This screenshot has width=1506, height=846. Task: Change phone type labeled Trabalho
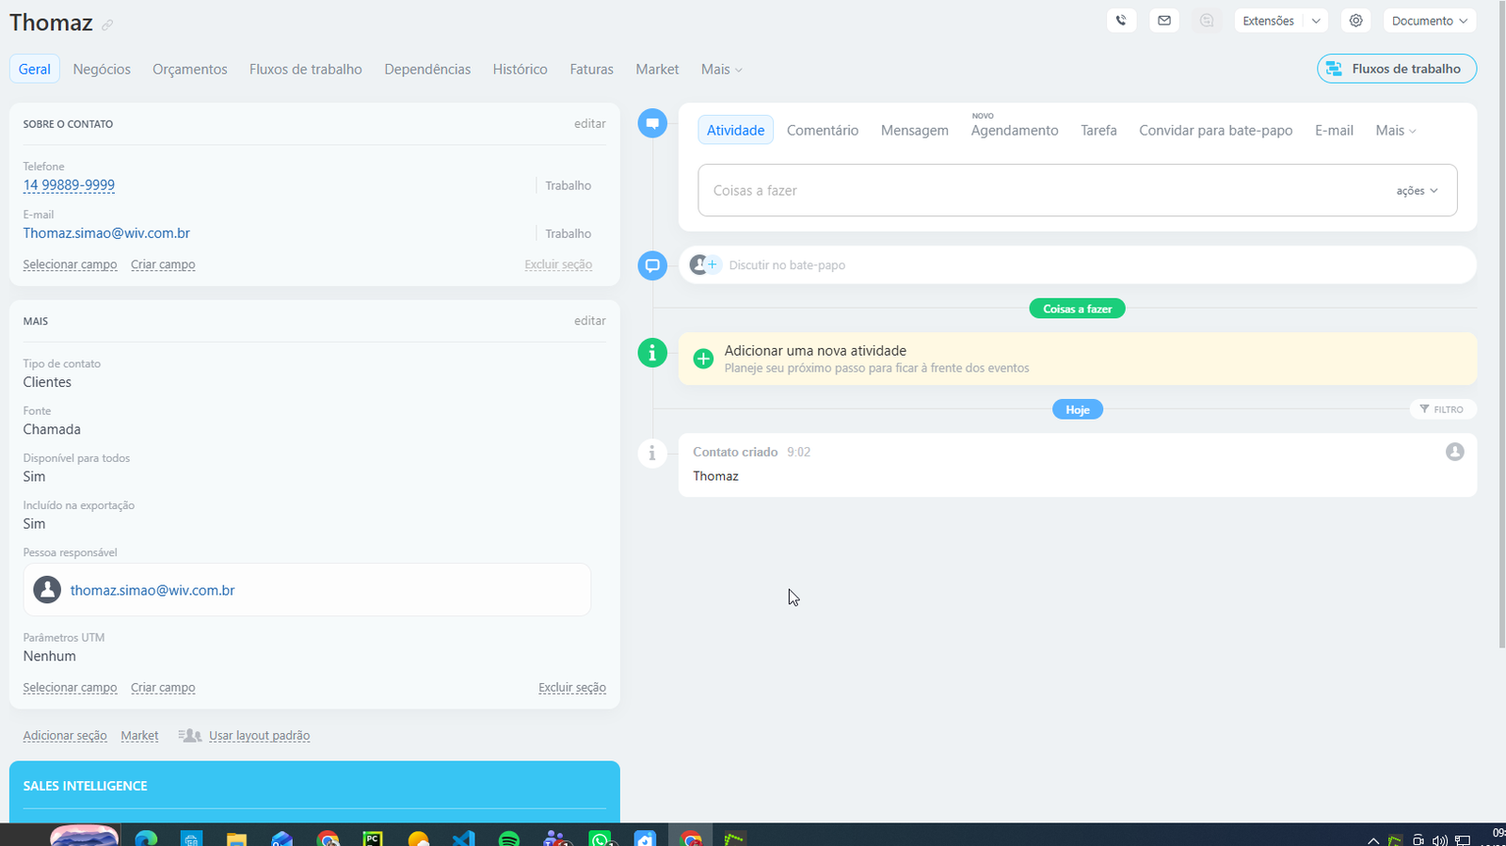tap(569, 185)
